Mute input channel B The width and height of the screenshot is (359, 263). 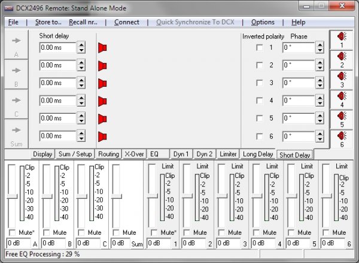[47, 232]
